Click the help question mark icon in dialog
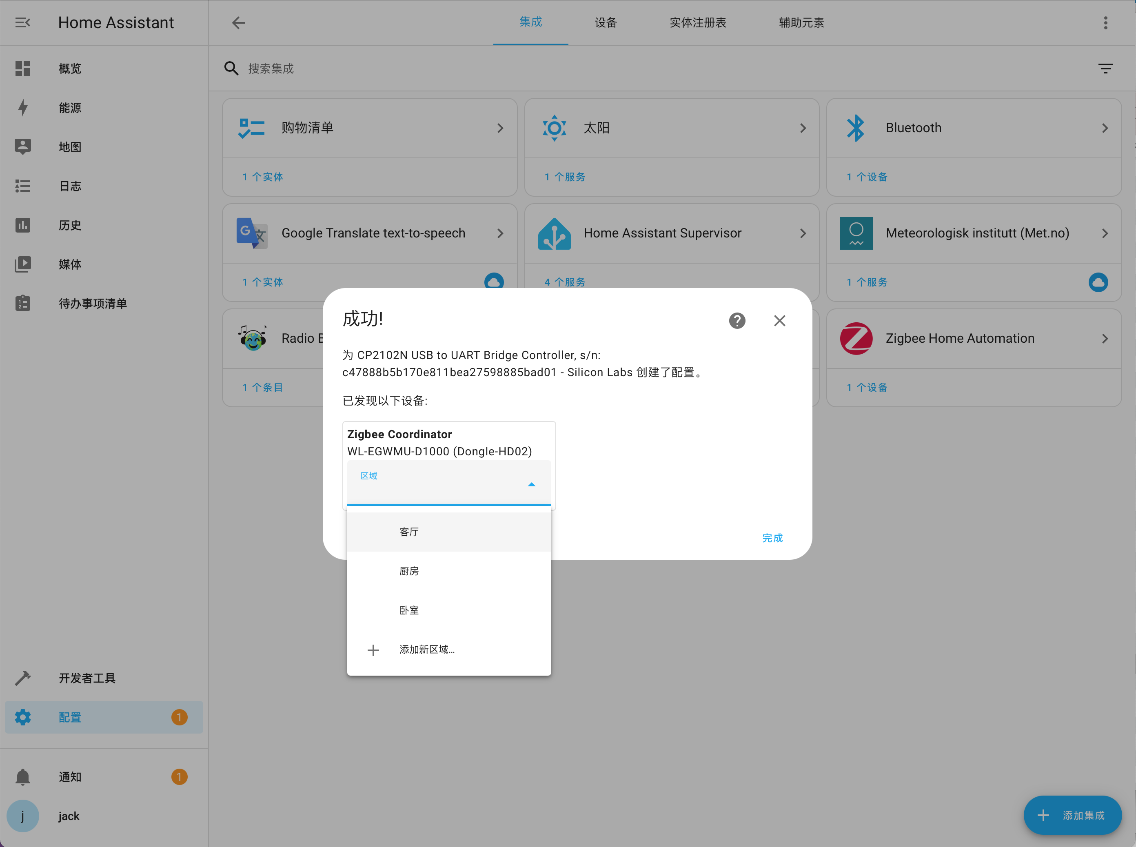This screenshot has width=1136, height=847. [x=737, y=320]
